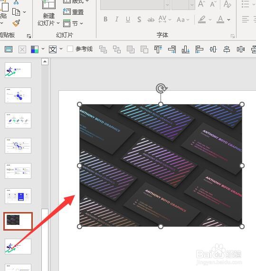Click the slide panel scroll-up arrow
Image resolution: width=256 pixels, height=271 pixels.
pos(45,61)
